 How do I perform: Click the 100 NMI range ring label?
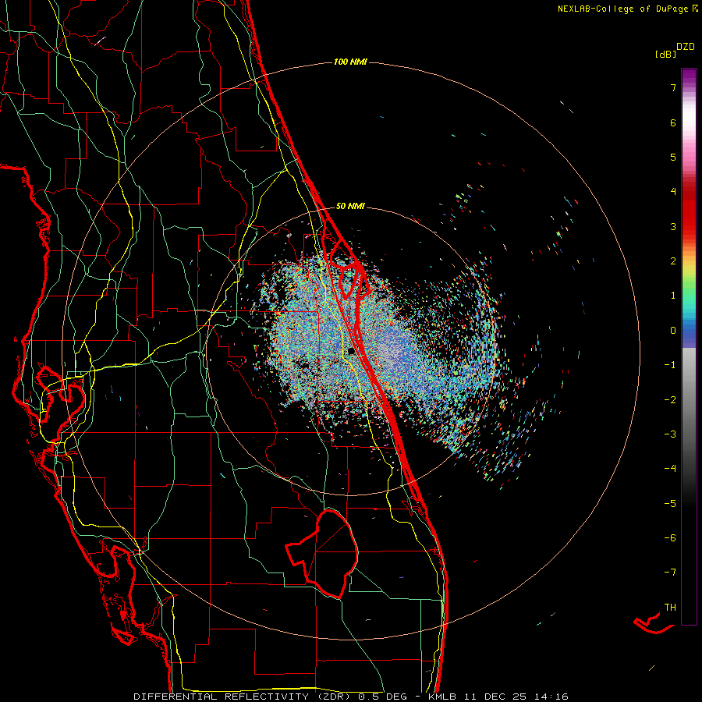(x=350, y=62)
